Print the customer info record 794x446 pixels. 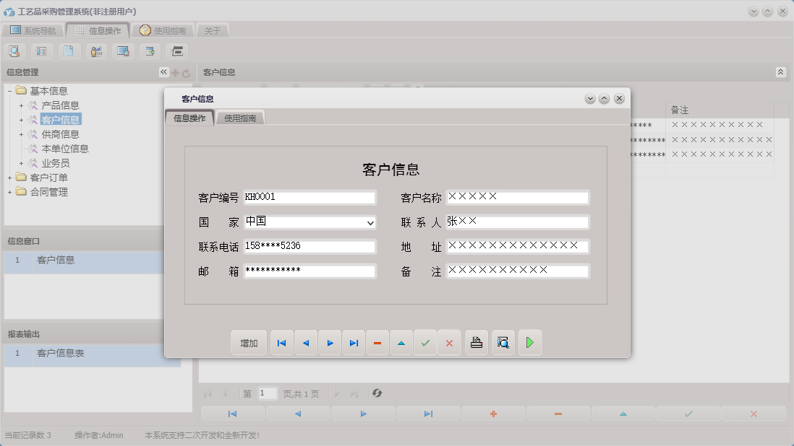[x=477, y=343]
